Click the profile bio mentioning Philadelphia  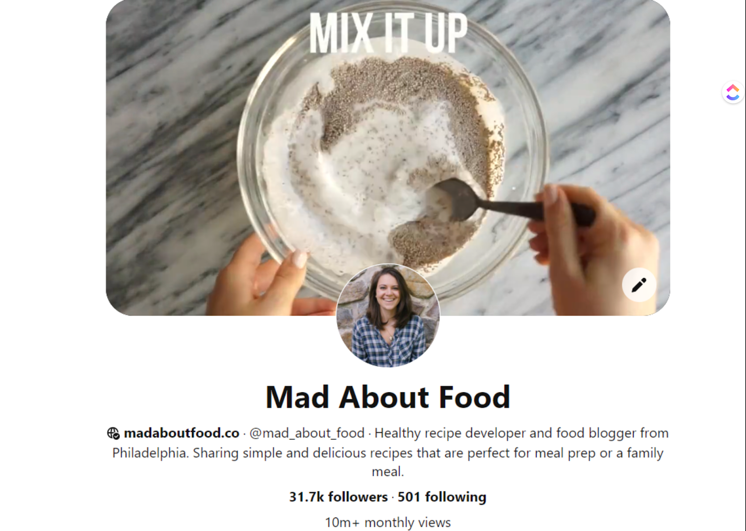(x=388, y=452)
